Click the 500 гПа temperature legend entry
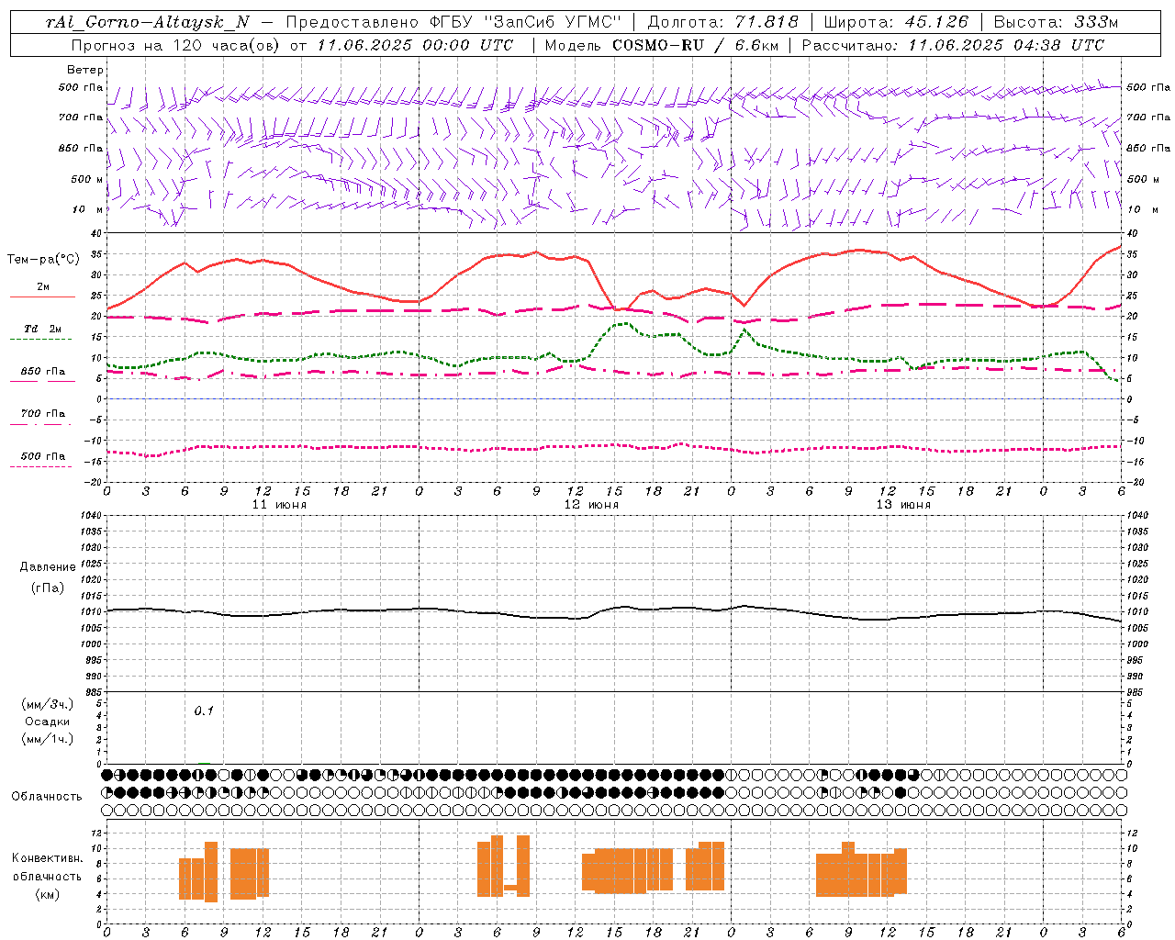 [43, 455]
